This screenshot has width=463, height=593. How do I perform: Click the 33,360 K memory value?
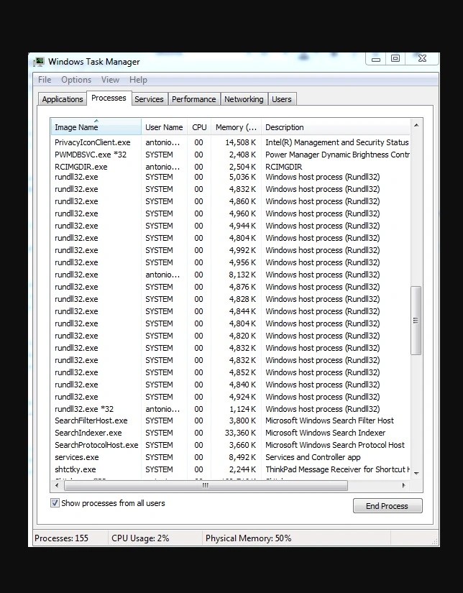240,433
